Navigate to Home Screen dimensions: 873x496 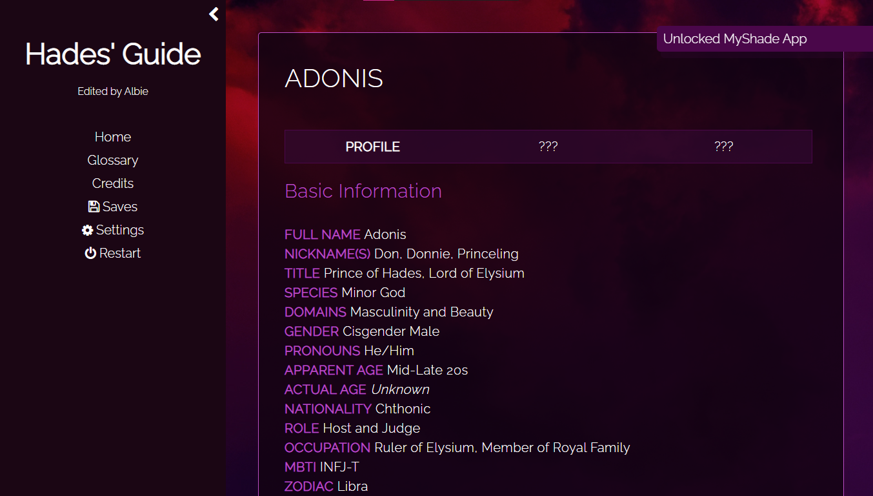[112, 136]
